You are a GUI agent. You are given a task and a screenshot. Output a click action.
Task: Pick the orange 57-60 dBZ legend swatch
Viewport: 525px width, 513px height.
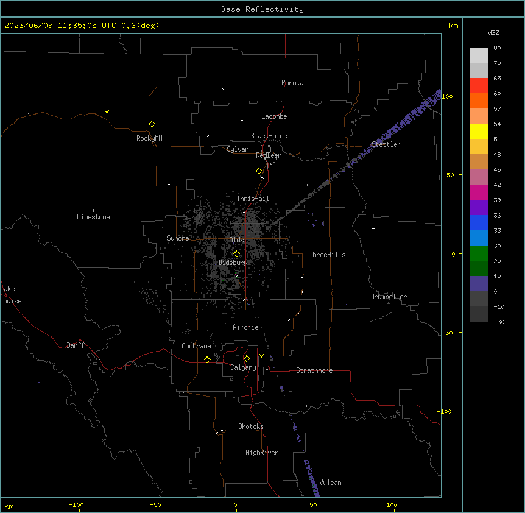pyautogui.click(x=479, y=101)
